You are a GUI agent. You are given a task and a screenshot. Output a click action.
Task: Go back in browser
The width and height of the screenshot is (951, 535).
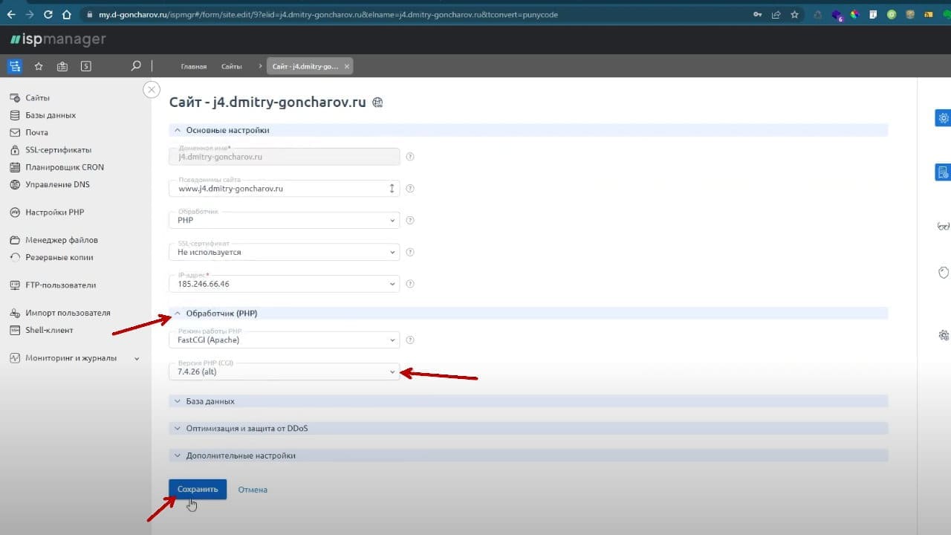click(x=11, y=14)
